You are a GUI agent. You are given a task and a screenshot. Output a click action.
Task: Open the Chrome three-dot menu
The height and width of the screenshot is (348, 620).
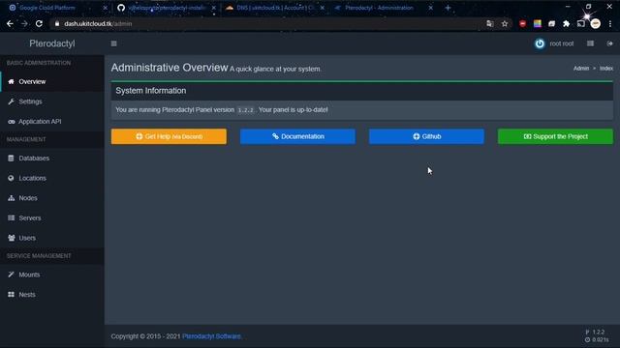(610, 23)
